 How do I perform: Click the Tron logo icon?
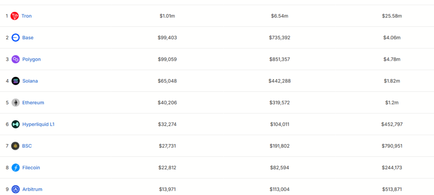point(15,16)
